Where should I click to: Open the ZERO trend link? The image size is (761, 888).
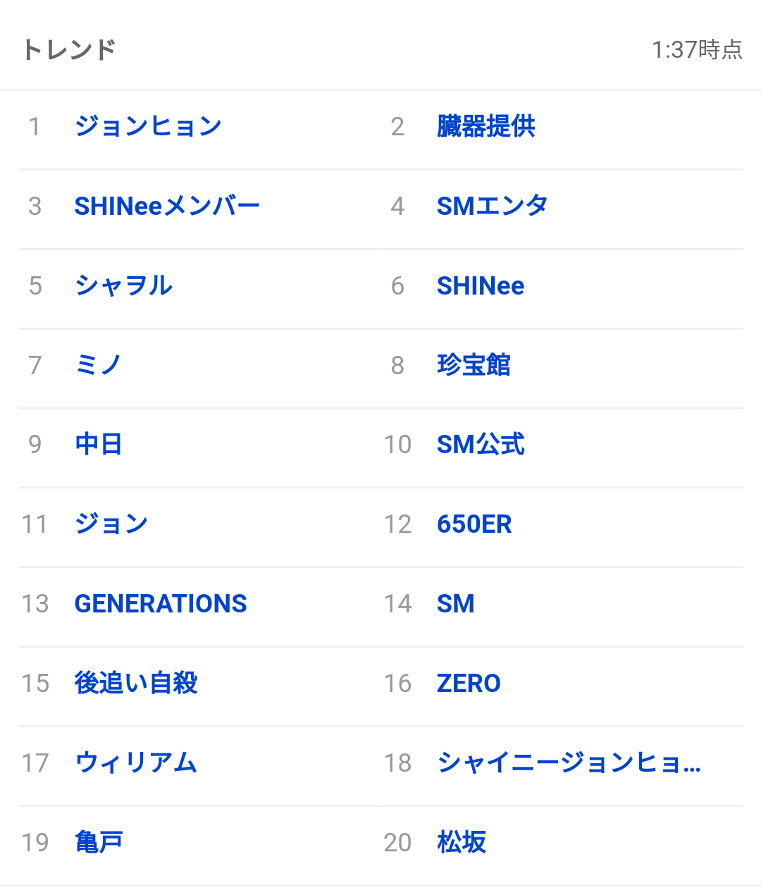click(x=469, y=684)
